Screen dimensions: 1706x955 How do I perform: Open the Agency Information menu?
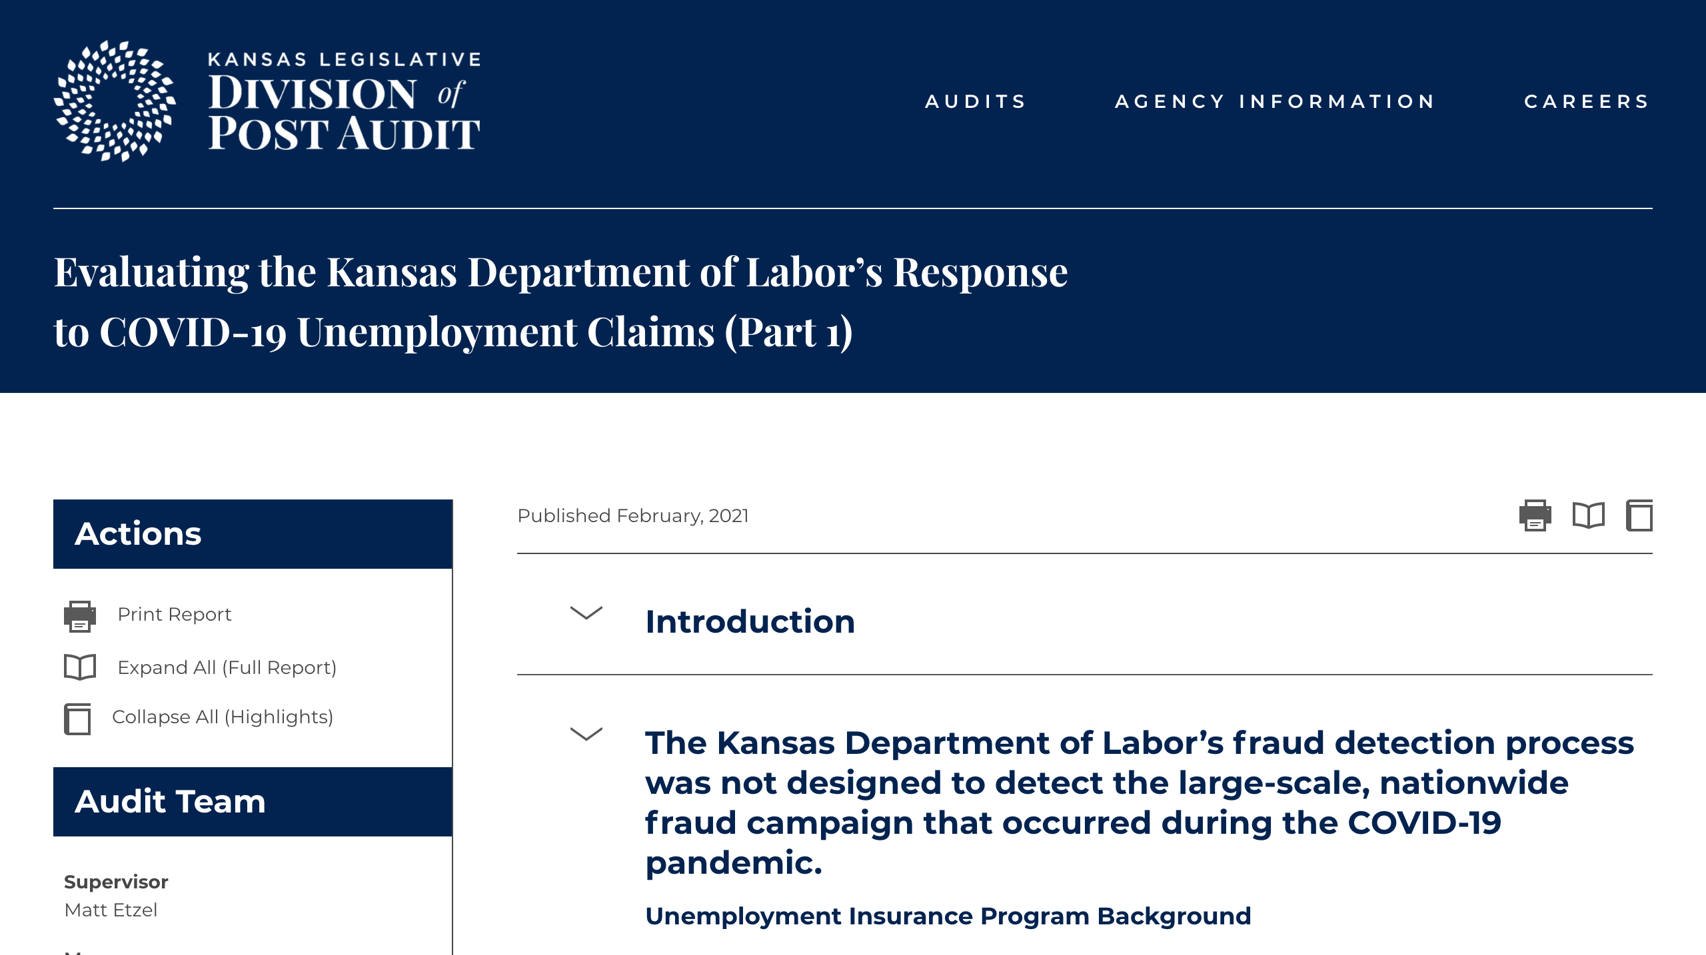(1276, 101)
